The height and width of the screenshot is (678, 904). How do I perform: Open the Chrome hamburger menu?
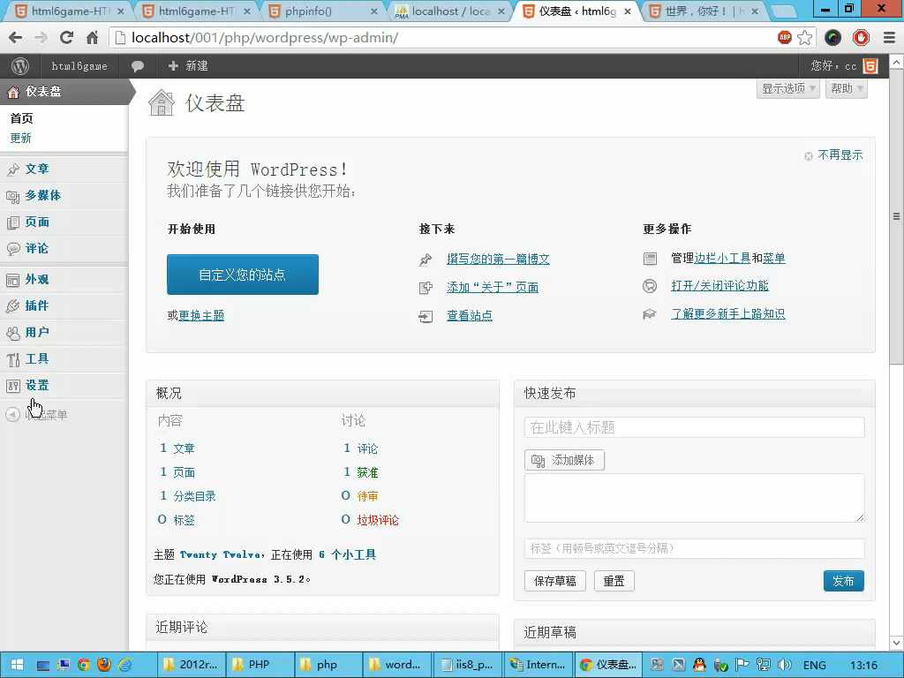890,38
